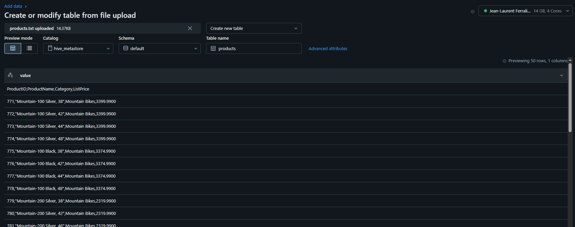Image resolution: width=575 pixels, height=227 pixels.
Task: Click the 14 GB, 4 Cores cluster text
Action: point(547,11)
